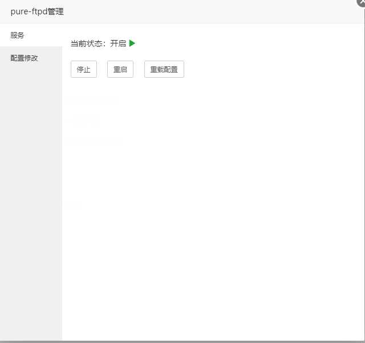The image size is (365, 343).
Task: Click the 当前状态: 开启 text
Action: (98, 43)
